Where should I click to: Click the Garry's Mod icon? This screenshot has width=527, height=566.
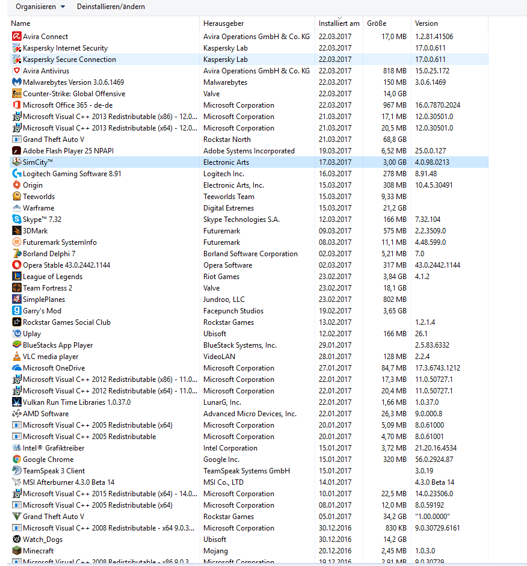click(x=17, y=311)
